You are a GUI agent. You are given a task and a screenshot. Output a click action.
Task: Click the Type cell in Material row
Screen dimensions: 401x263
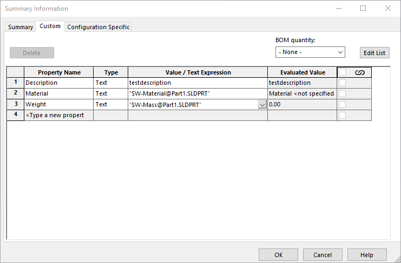(x=111, y=93)
